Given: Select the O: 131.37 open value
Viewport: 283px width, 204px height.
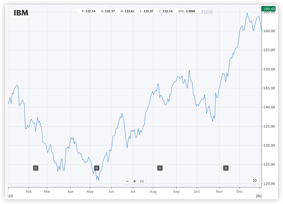Looking at the screenshot, I should [108, 11].
